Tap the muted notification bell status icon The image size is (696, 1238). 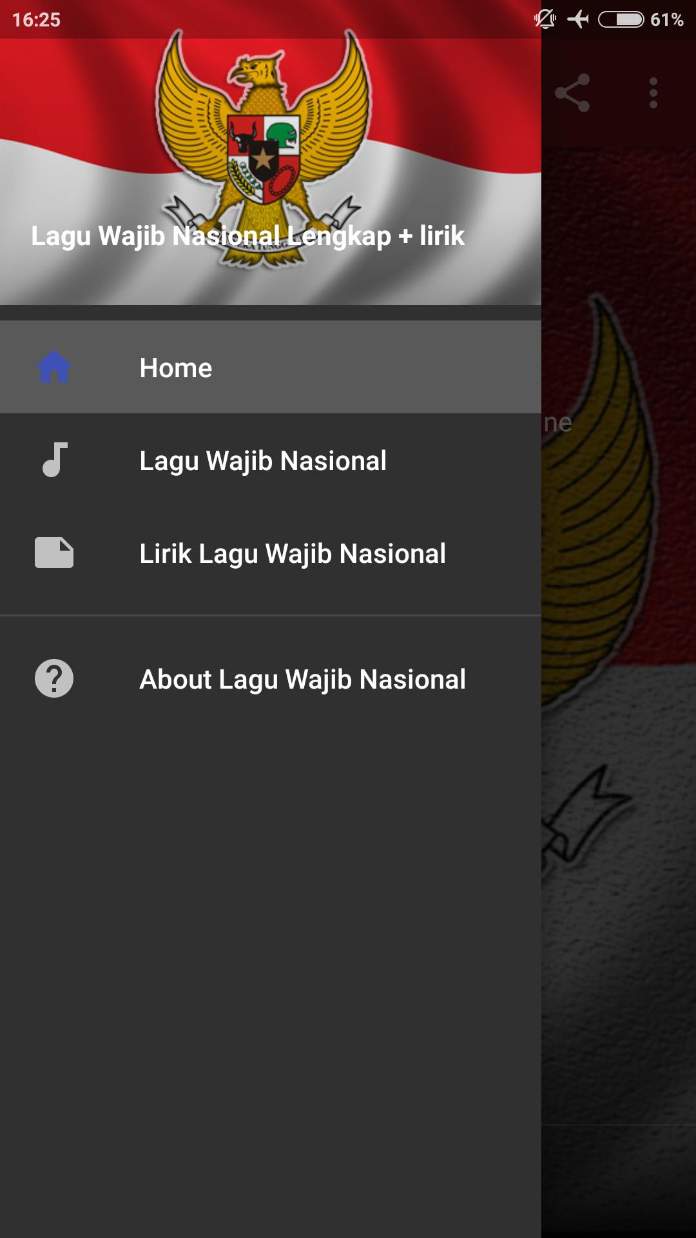tap(545, 19)
